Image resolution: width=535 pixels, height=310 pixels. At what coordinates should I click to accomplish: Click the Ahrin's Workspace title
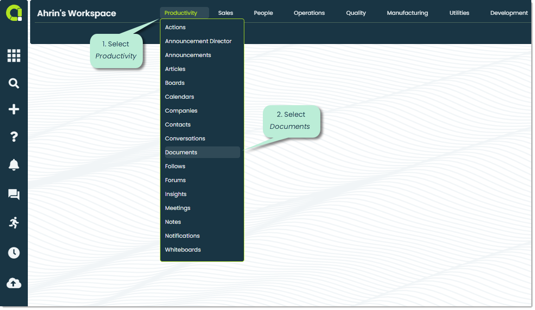[76, 13]
